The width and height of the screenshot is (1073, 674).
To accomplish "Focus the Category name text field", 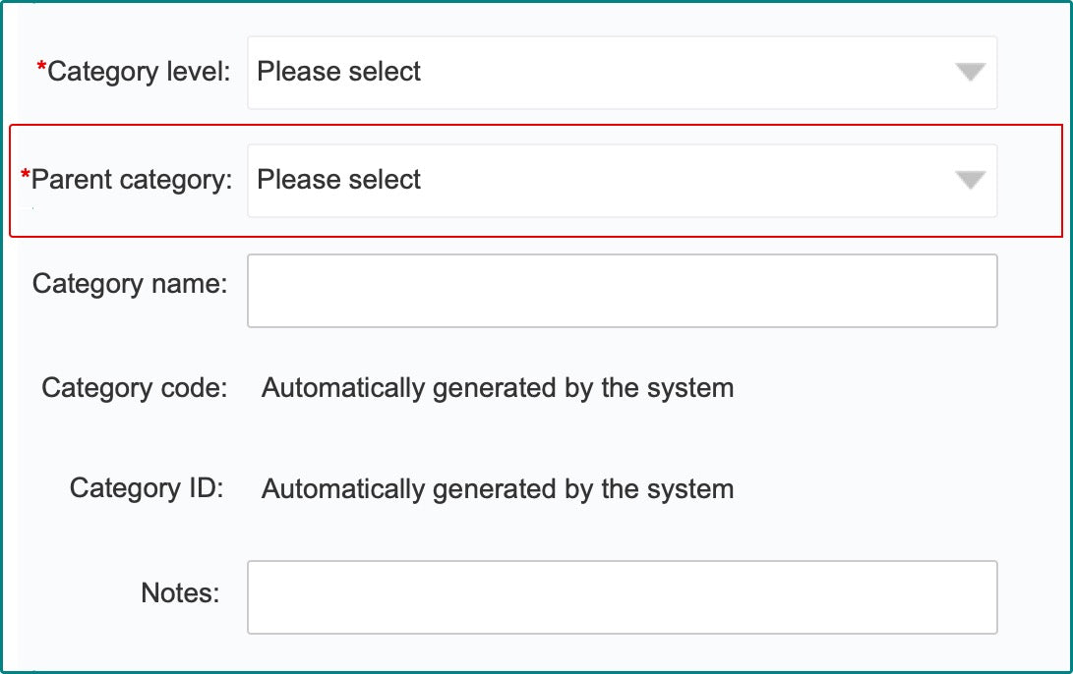I will coord(622,291).
